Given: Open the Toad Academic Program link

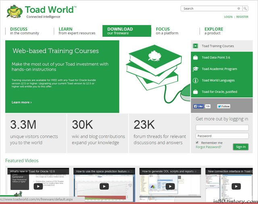Looking at the screenshot, I should pyautogui.click(x=219, y=69).
